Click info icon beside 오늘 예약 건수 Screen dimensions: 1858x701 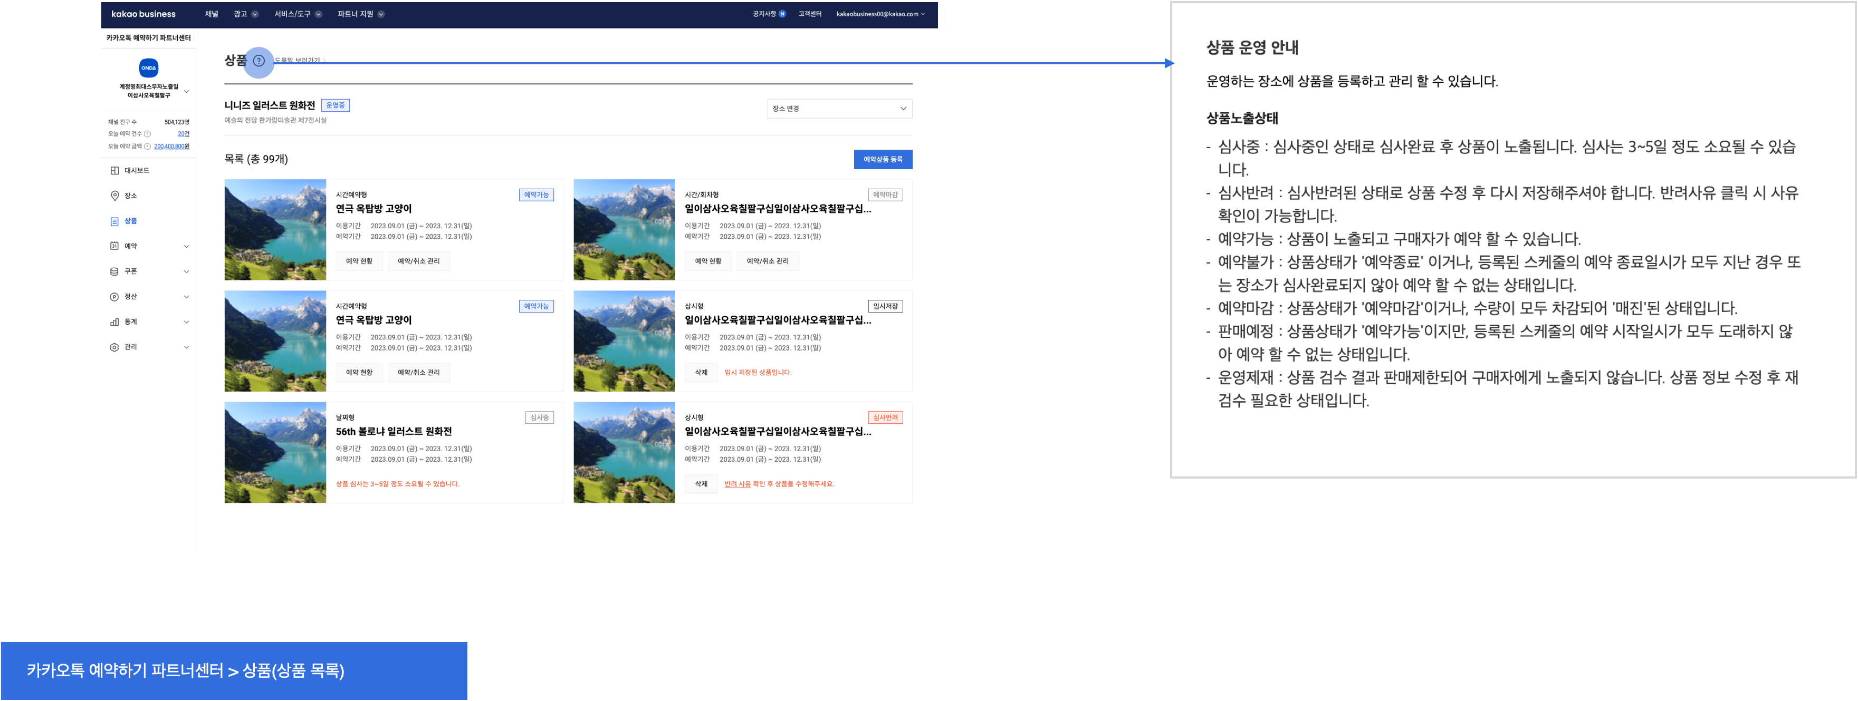coord(147,134)
